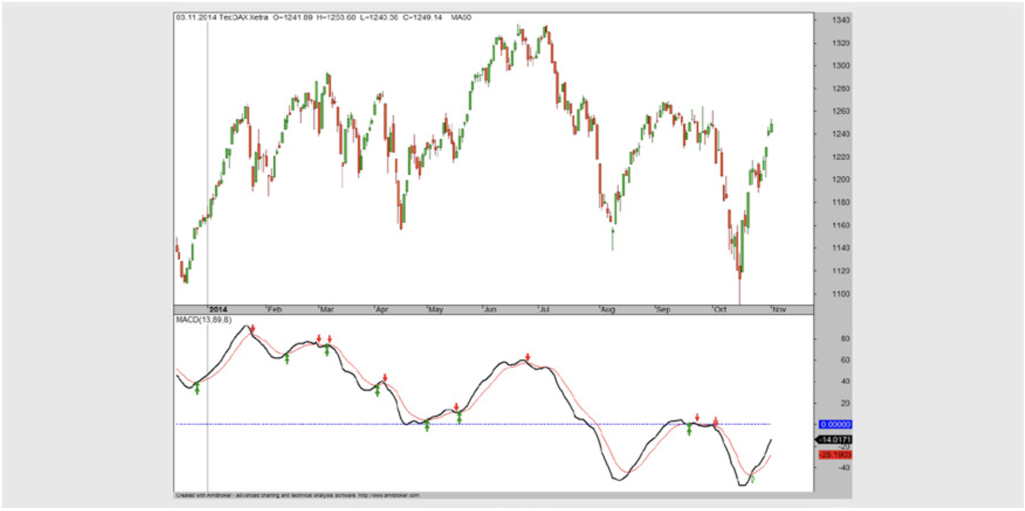The width and height of the screenshot is (1025, 511).
Task: Click the '1320' price axis label
Action: [841, 43]
